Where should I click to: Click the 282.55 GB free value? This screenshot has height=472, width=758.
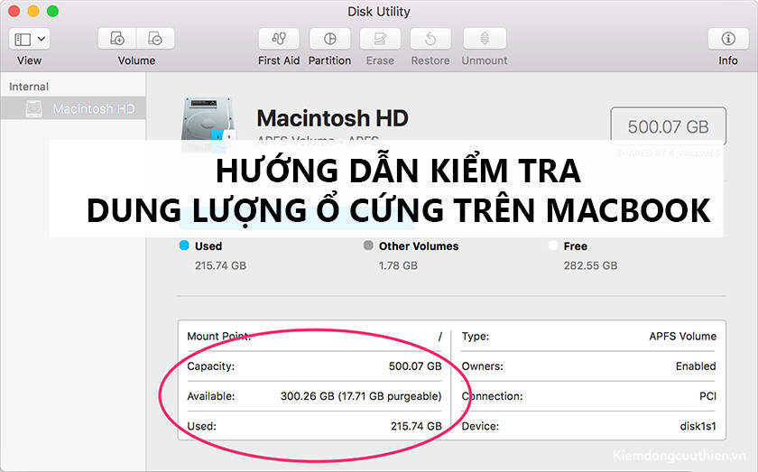pos(590,265)
